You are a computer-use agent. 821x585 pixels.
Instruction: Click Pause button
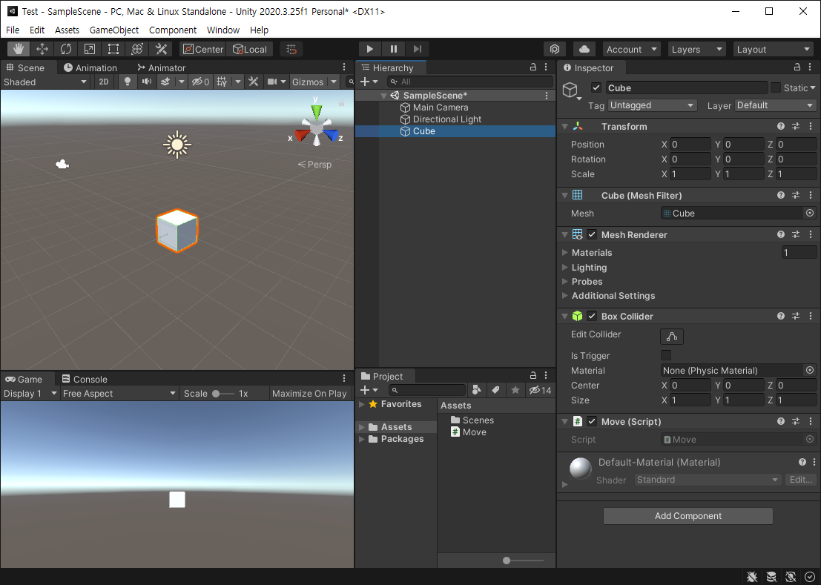coord(393,49)
